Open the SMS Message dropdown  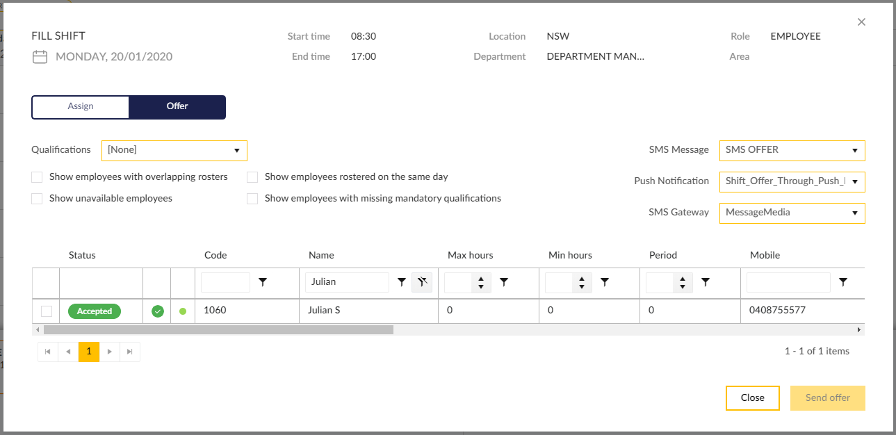792,150
